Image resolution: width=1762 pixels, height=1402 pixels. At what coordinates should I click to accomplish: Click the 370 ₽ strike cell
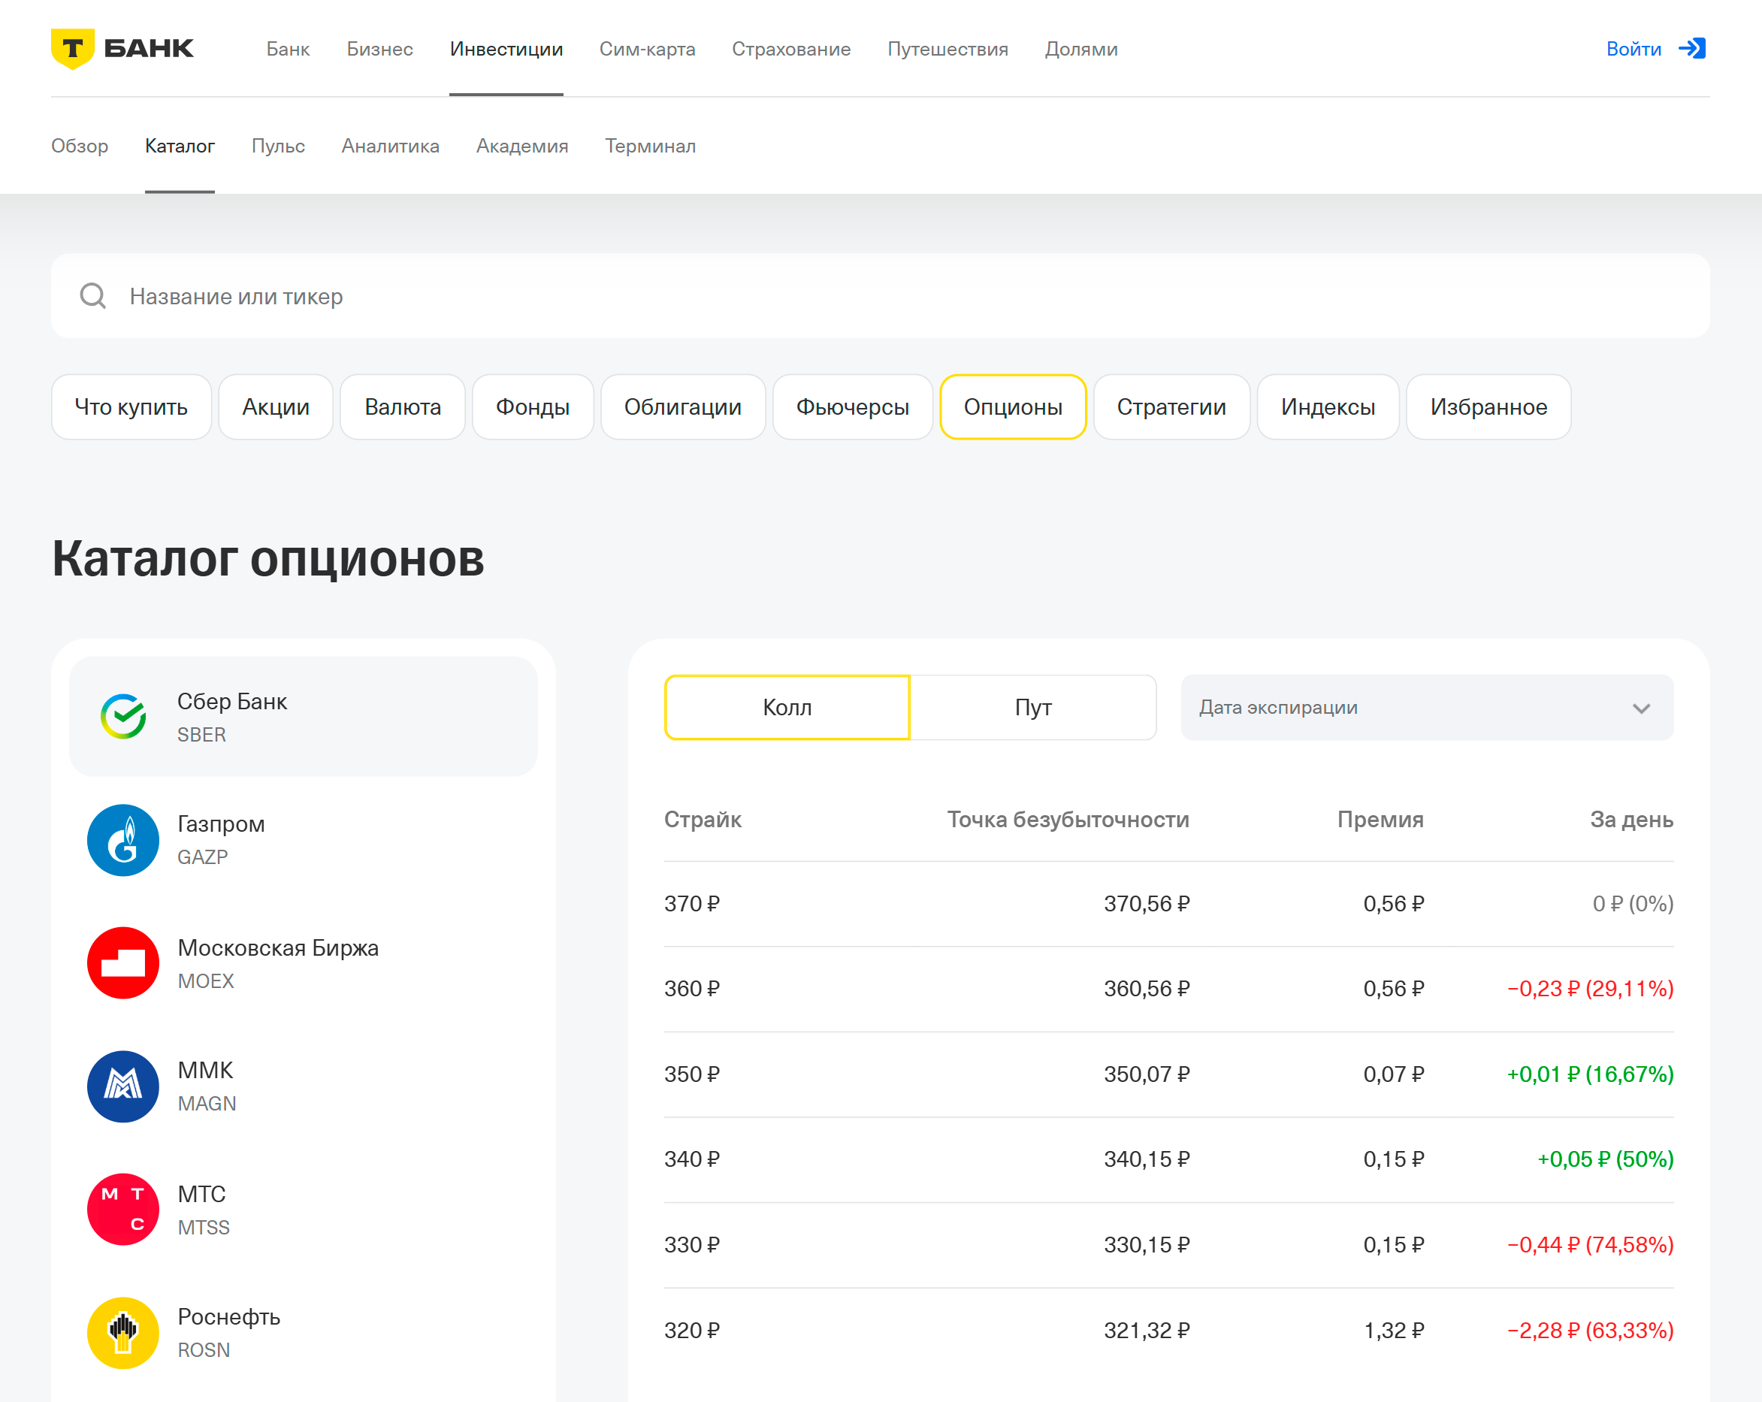pyautogui.click(x=691, y=904)
